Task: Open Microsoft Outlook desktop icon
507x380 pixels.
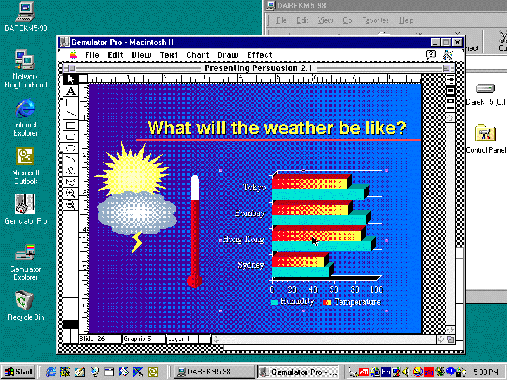Action: coord(25,166)
